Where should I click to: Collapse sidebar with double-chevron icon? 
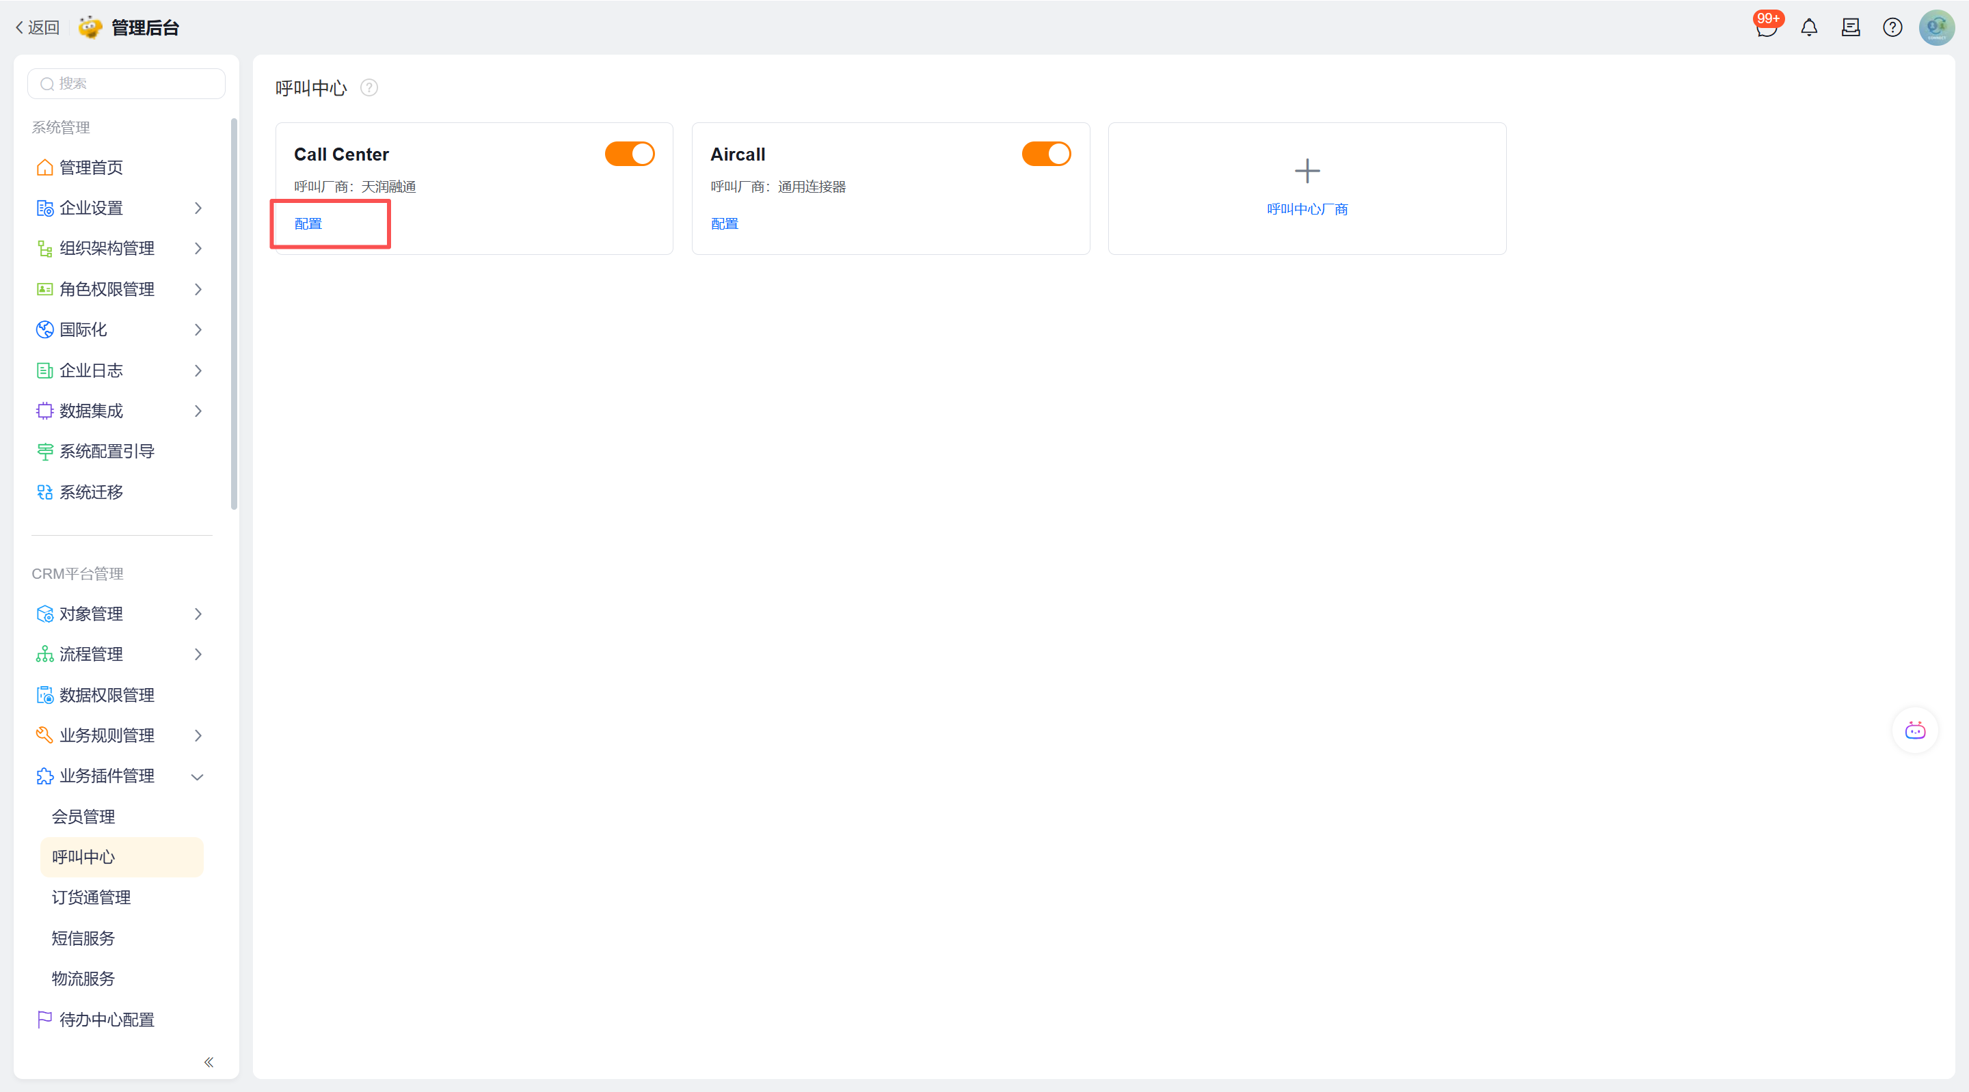pos(209,1062)
